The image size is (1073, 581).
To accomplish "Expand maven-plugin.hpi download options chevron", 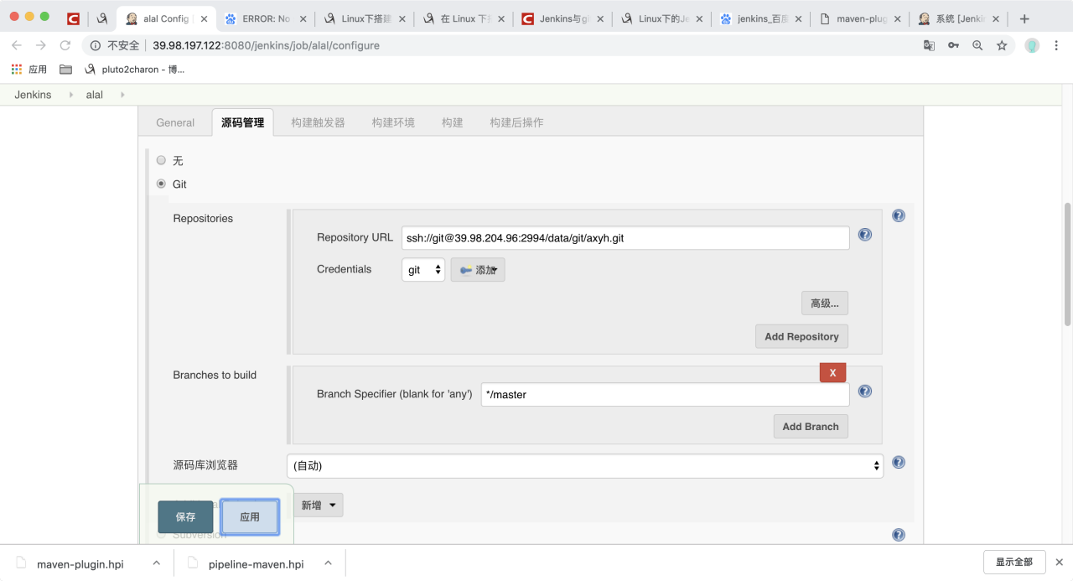I will click(x=157, y=563).
